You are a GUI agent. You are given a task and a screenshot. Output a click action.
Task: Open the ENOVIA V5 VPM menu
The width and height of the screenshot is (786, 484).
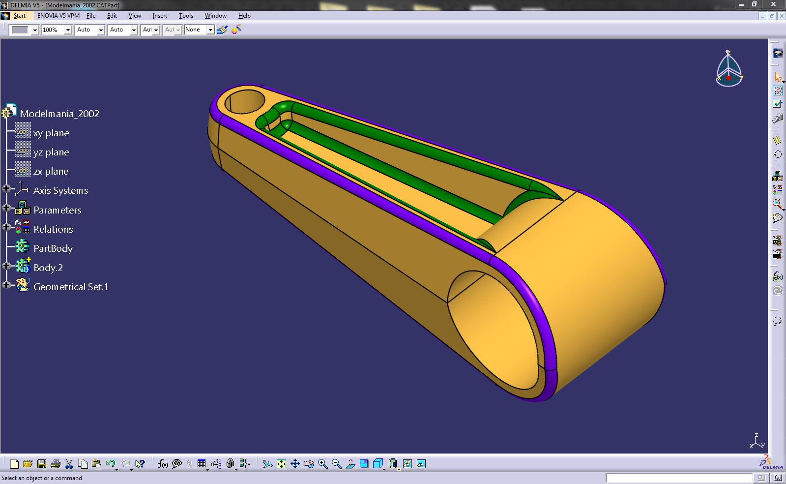(58, 16)
